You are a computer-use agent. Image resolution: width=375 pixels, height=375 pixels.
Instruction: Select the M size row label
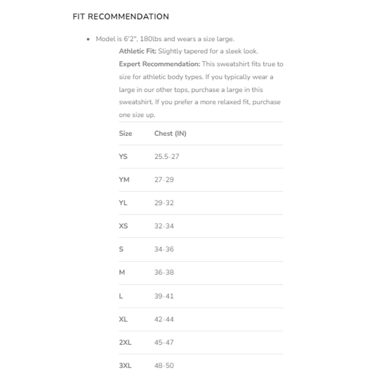(122, 272)
